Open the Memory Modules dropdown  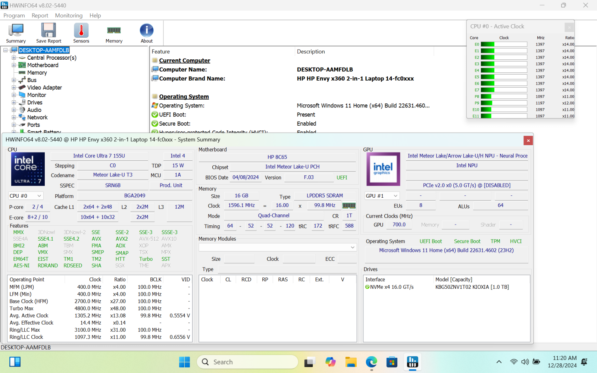coord(278,247)
